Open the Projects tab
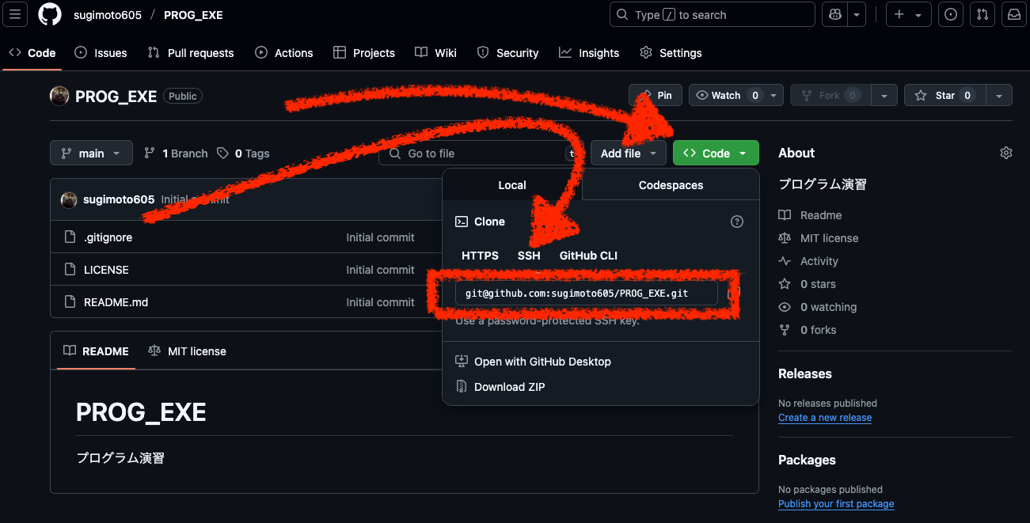The height and width of the screenshot is (523, 1030). tap(364, 53)
